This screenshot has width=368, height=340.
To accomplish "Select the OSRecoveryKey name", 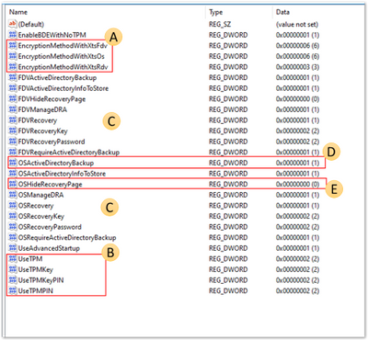I will [41, 217].
